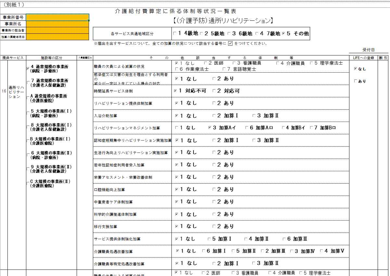Click the 事業所の担当者 input cell
This screenshot has width=390, height=276.
(57, 30)
